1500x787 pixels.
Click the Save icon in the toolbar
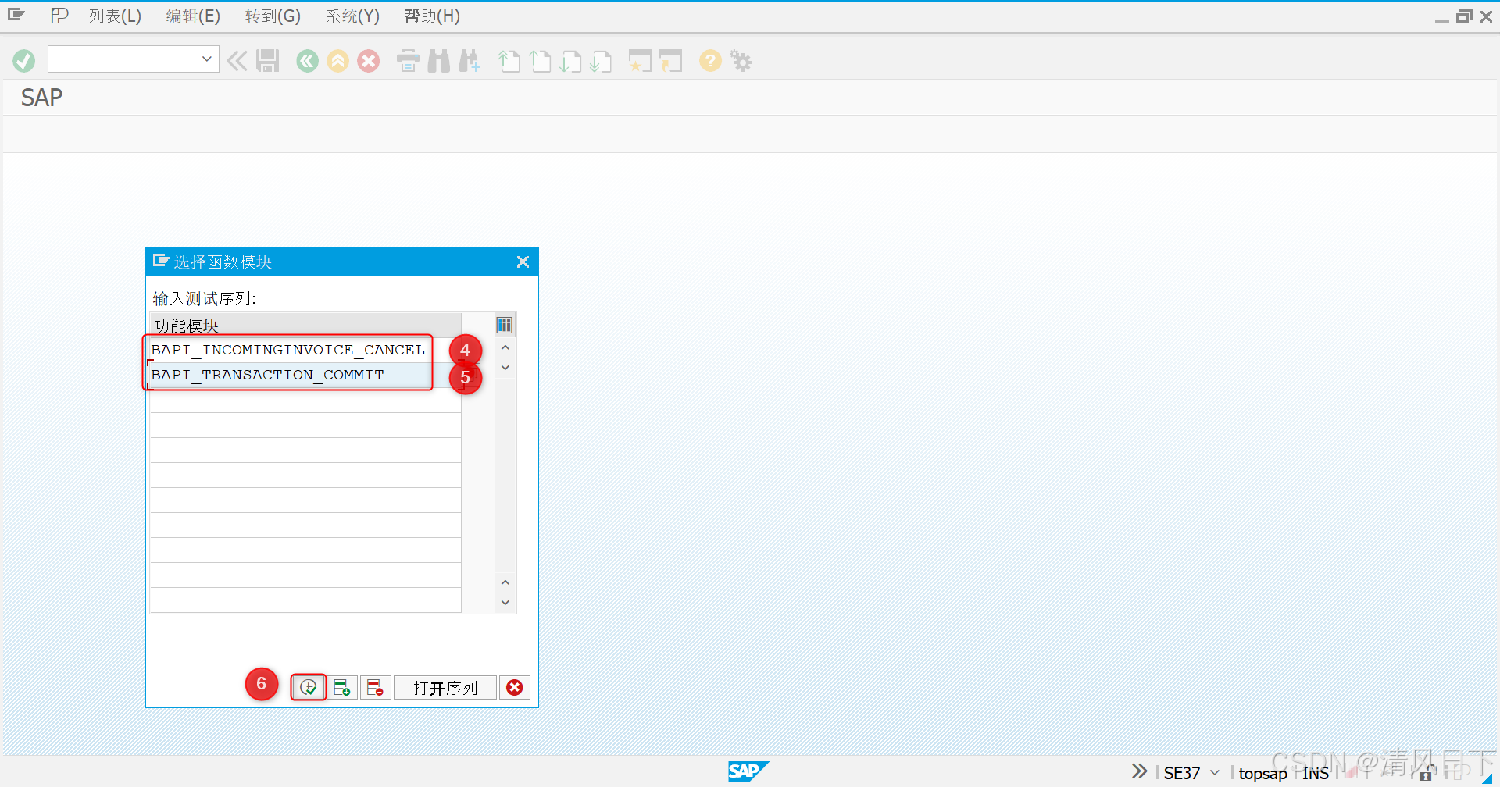click(268, 60)
